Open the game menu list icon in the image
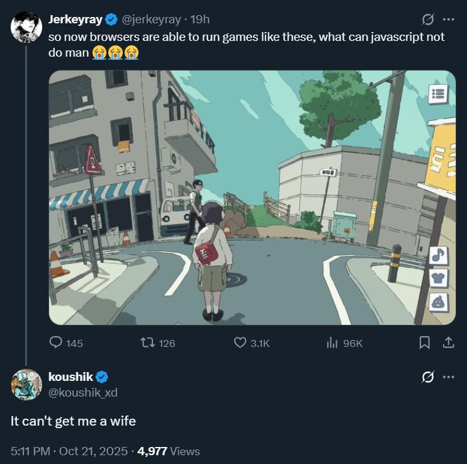This screenshot has height=464, width=467. [x=437, y=94]
